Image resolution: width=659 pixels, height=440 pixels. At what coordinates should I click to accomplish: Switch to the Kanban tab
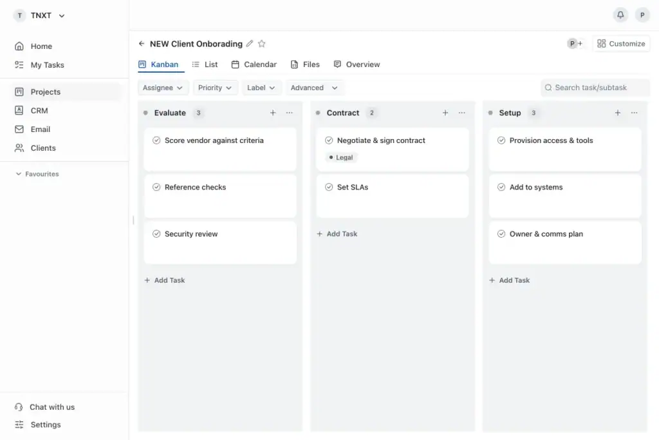(x=159, y=64)
